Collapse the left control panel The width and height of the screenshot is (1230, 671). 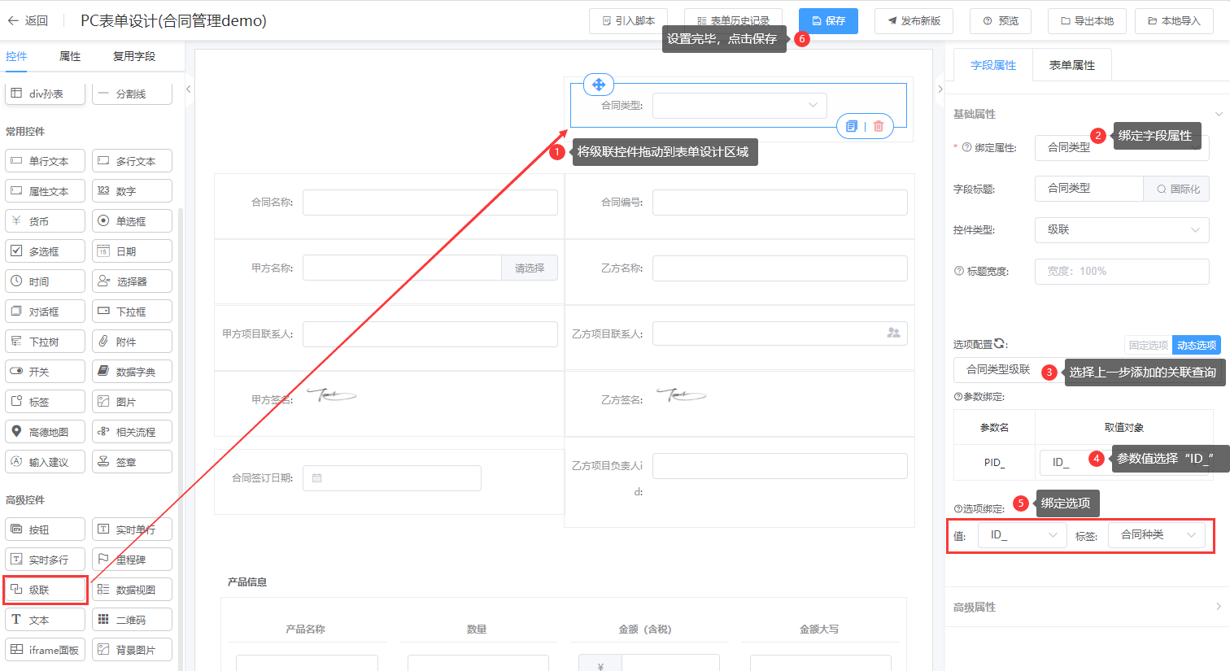point(188,89)
